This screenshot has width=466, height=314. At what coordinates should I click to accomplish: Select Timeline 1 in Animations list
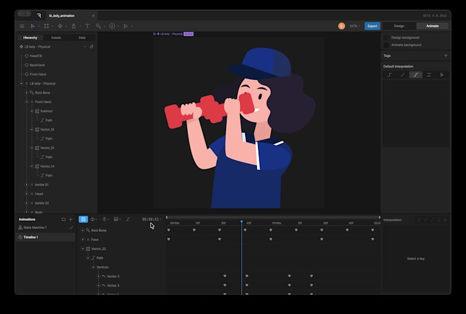point(45,237)
